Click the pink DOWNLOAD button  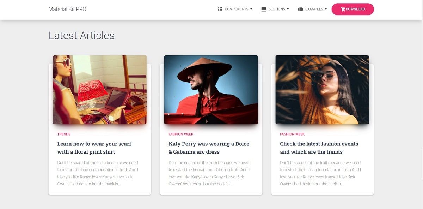point(352,9)
